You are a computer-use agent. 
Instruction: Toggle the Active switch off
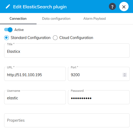8,30
